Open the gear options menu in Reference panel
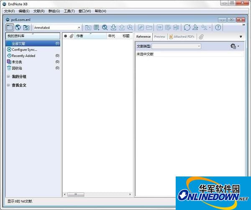This screenshot has width=251, height=210. coord(235,46)
